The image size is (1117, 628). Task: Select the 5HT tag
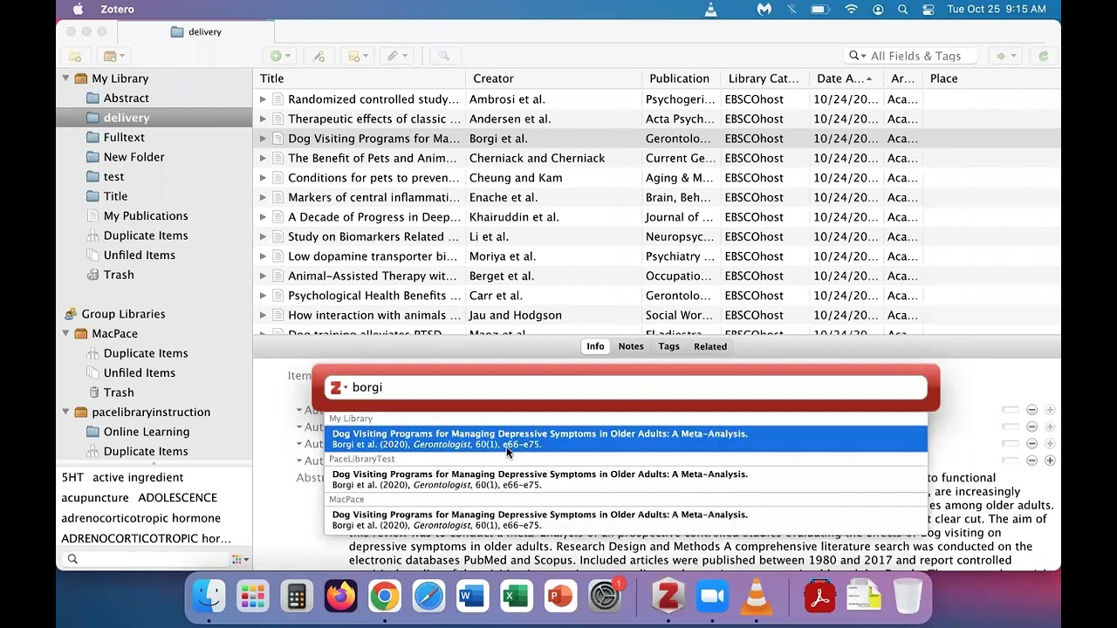tap(72, 477)
